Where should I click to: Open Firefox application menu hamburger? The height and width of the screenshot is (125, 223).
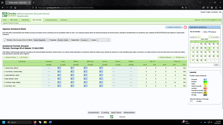[220, 8]
